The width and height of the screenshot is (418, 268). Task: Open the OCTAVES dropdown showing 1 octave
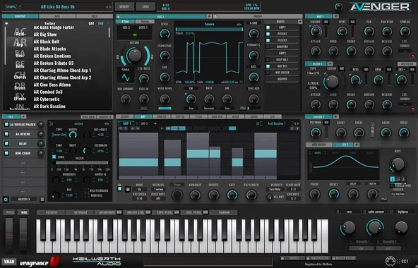pos(158,189)
